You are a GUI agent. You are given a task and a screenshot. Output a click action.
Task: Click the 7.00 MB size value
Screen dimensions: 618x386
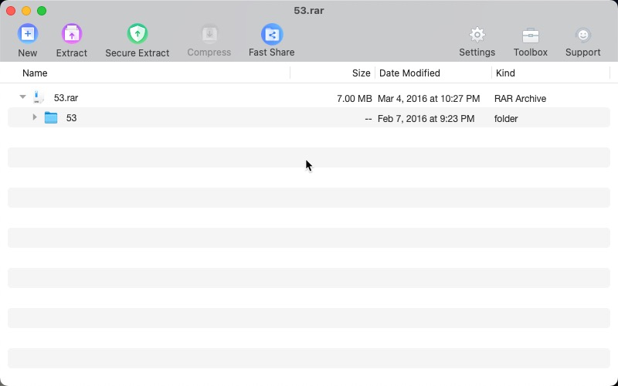355,99
